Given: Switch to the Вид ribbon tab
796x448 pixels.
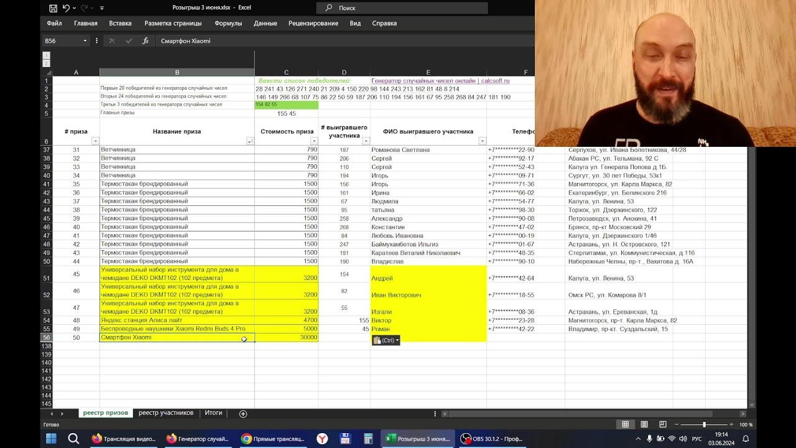Looking at the screenshot, I should 355,23.
